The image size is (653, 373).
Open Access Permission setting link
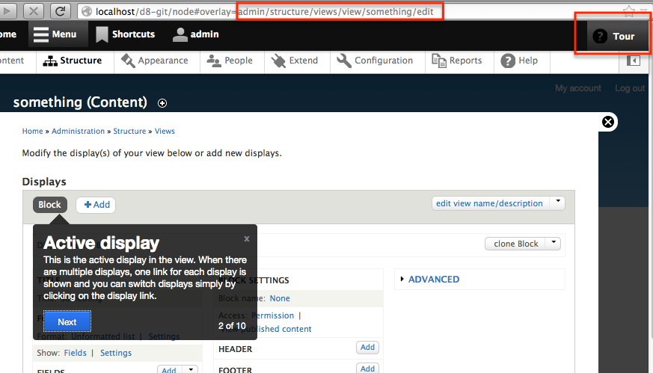273,315
